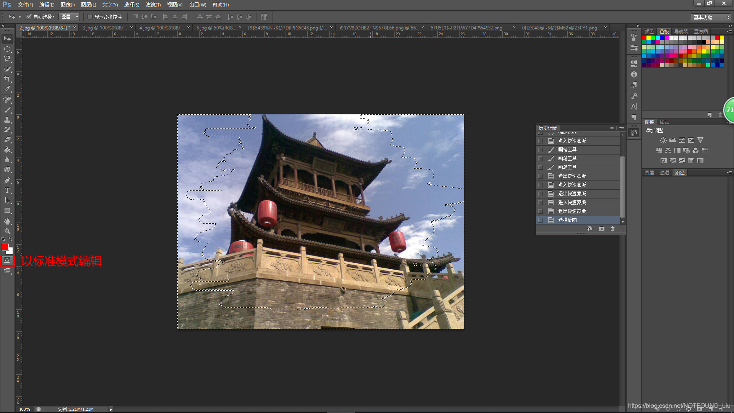734x413 pixels.
Task: Set history brush source for 选择反向
Action: click(x=541, y=220)
